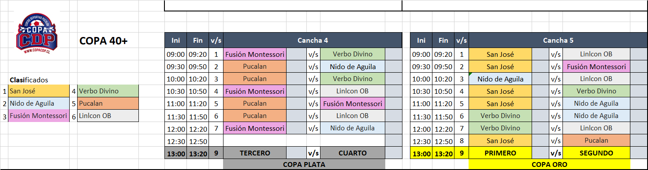Select the SEGUNDO cell

click(x=596, y=153)
